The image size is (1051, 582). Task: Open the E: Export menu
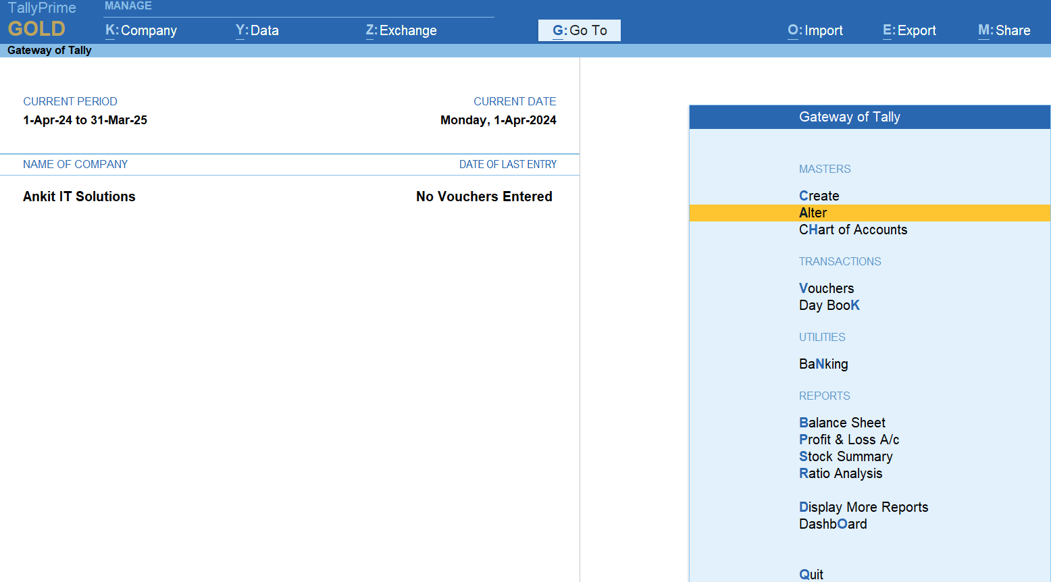pyautogui.click(x=909, y=30)
